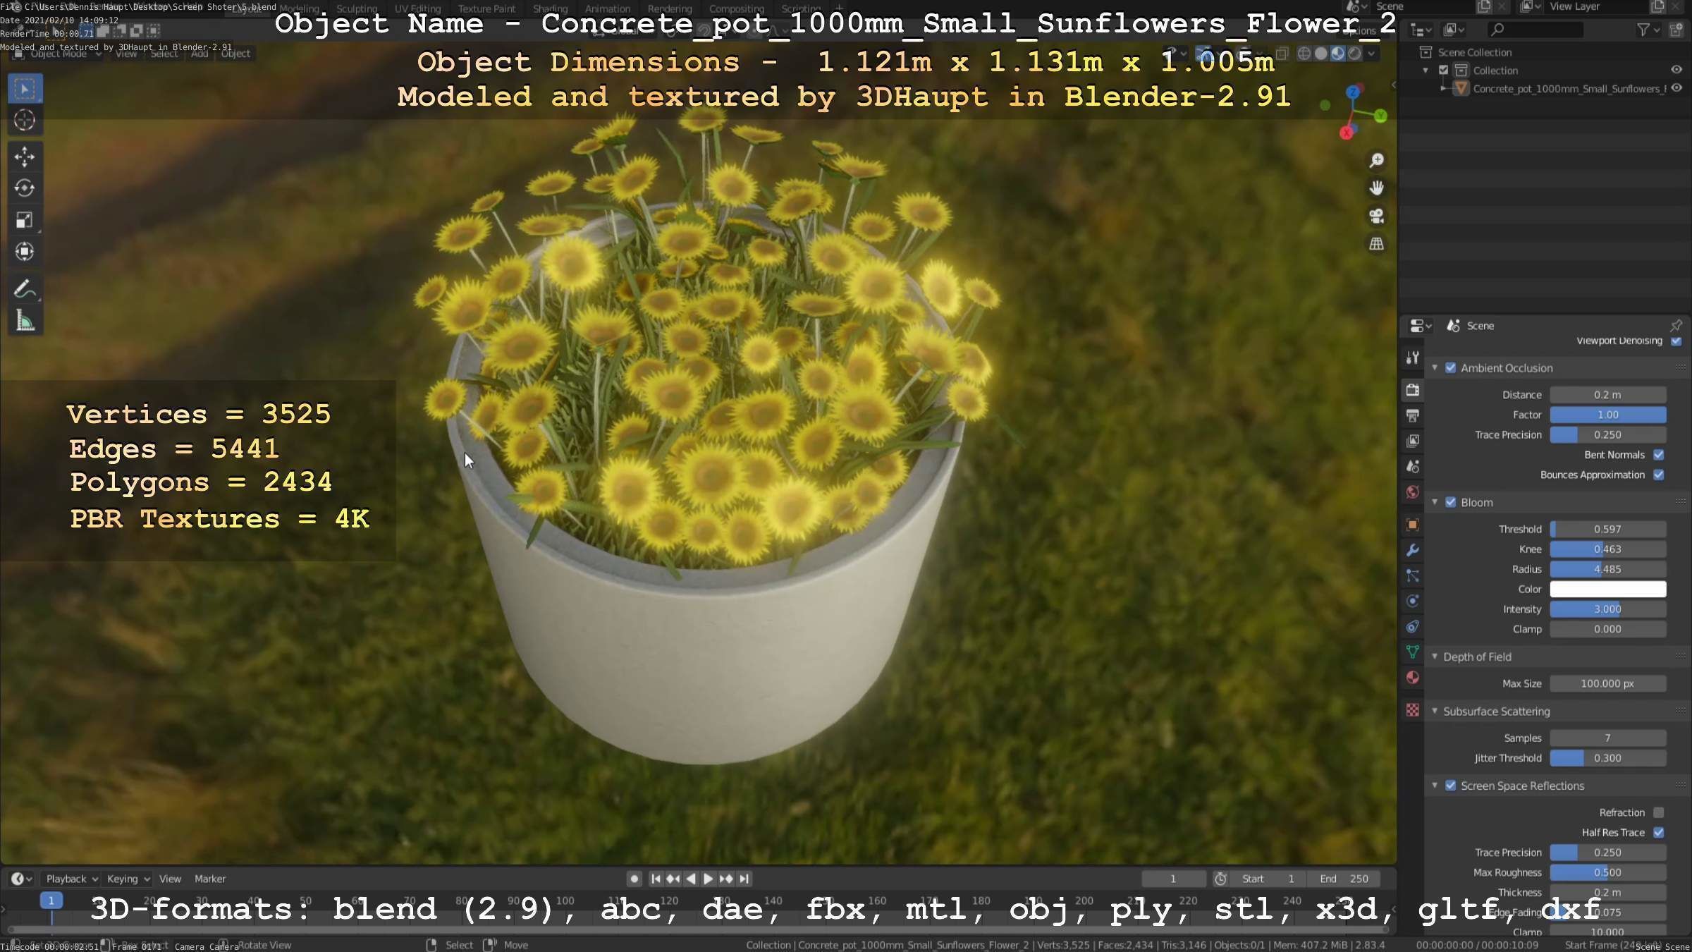Select wireframe viewport shading mode

(x=1304, y=54)
